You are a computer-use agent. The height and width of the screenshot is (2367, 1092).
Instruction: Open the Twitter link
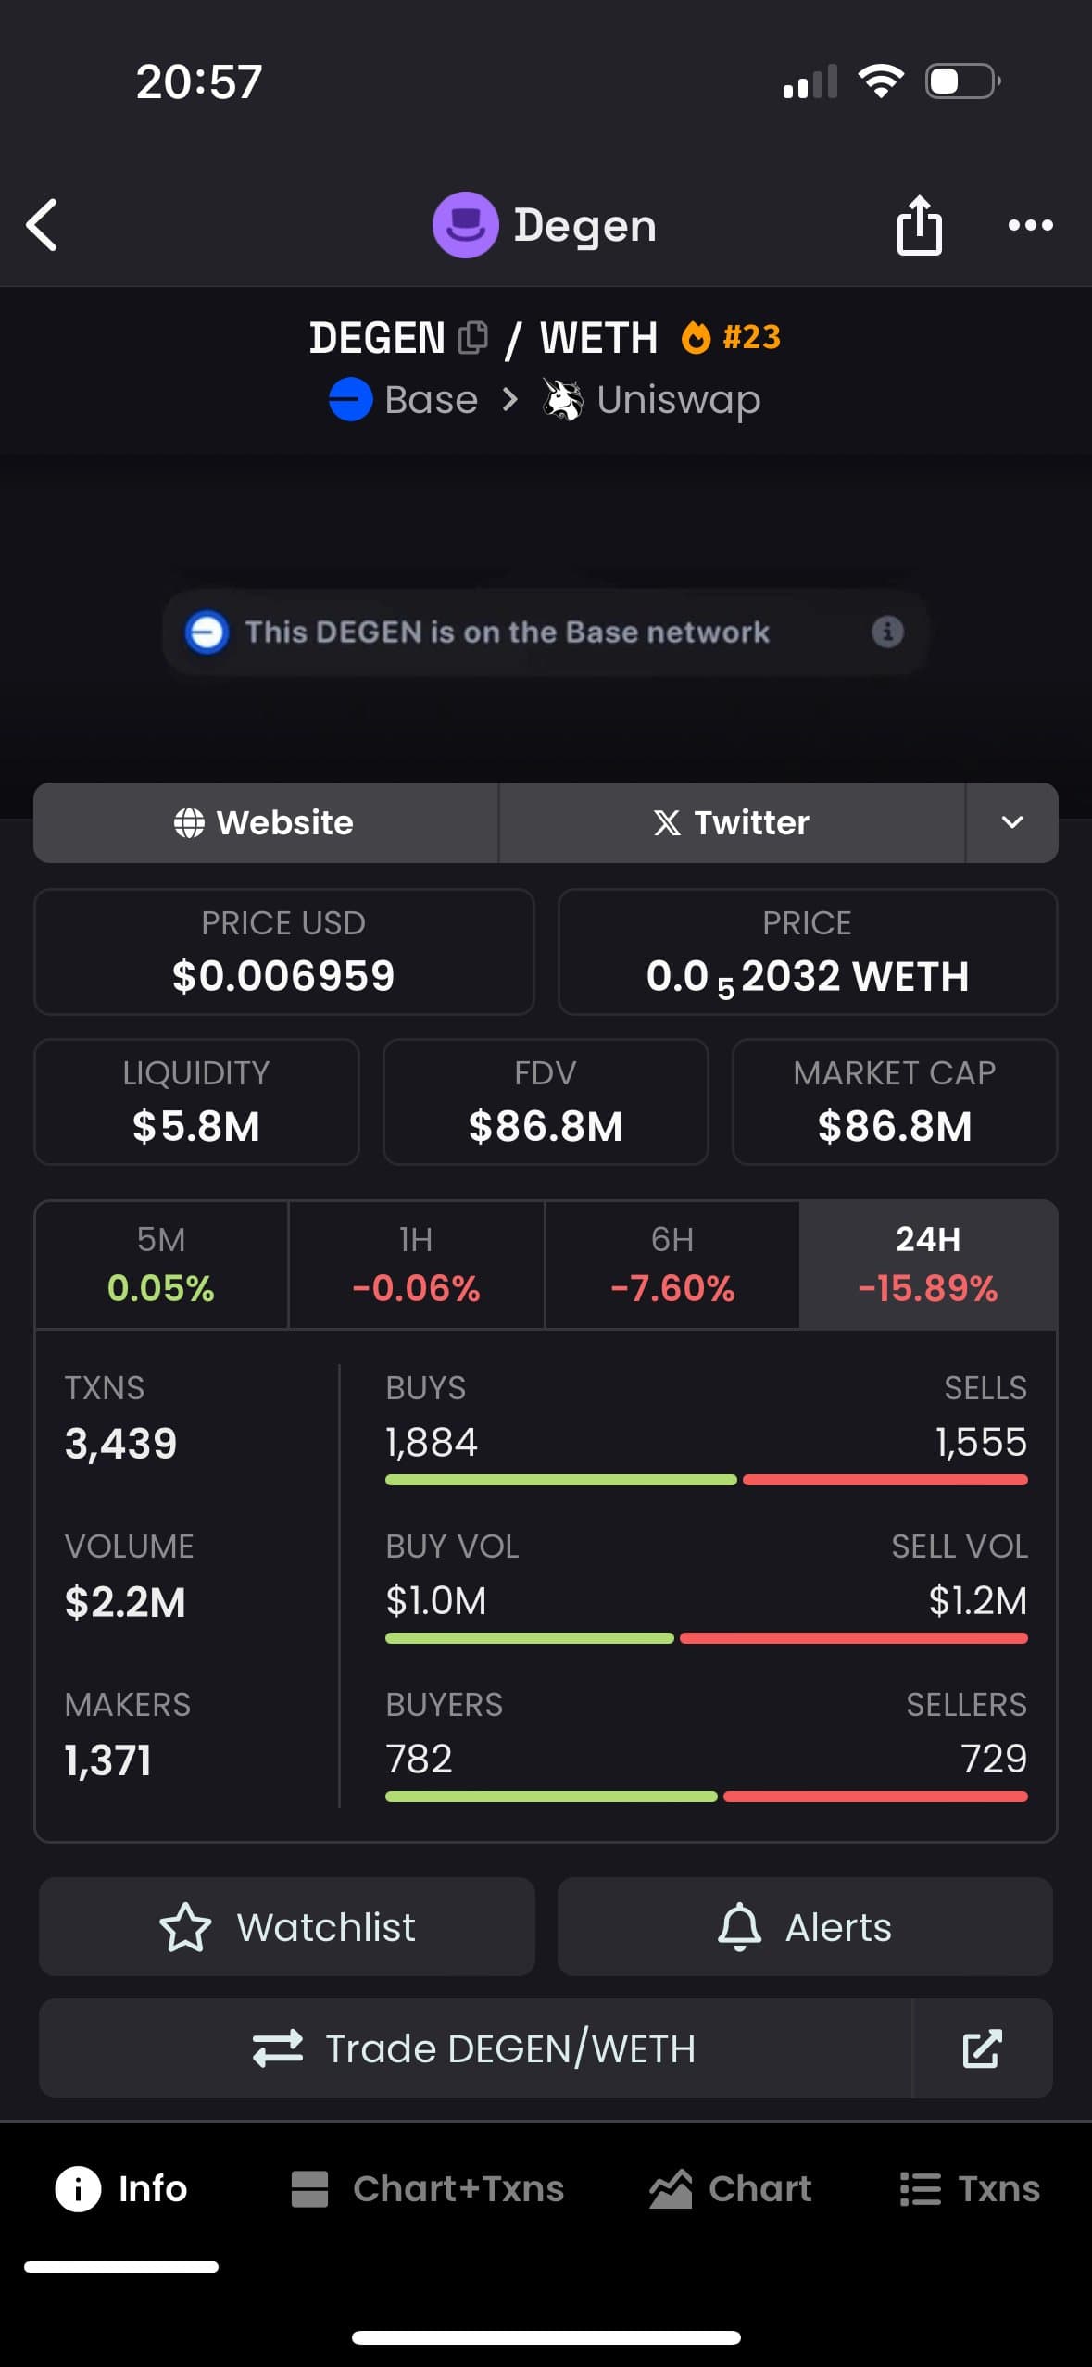tap(732, 822)
